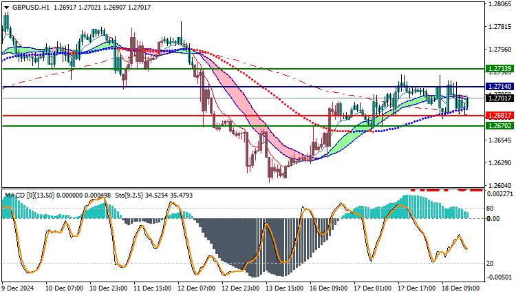Click the 11 Dec 15:00 time label
This screenshot has height=296, width=516.
153,288
